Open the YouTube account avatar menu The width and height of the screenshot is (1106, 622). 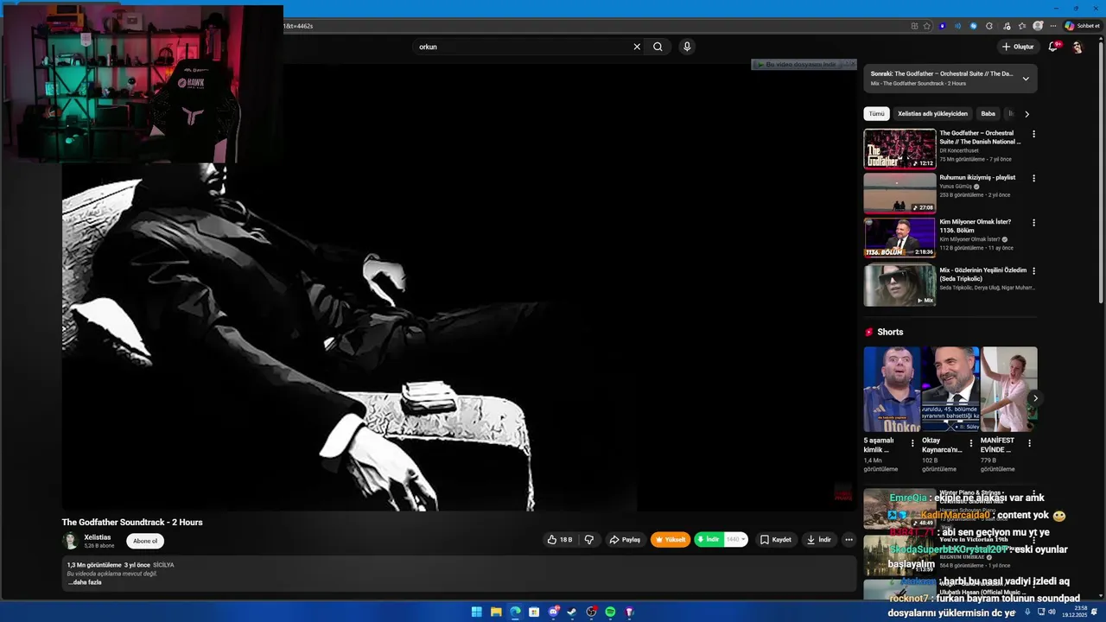[x=1077, y=47]
